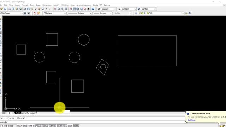Click the command line input area
Image resolution: width=226 pixels, height=127 pixels.
[x=92, y=122]
